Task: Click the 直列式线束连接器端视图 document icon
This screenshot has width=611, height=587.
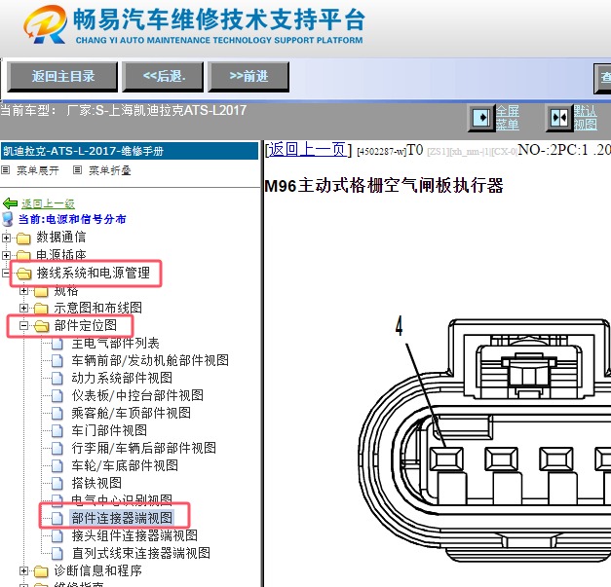Action: click(x=57, y=554)
